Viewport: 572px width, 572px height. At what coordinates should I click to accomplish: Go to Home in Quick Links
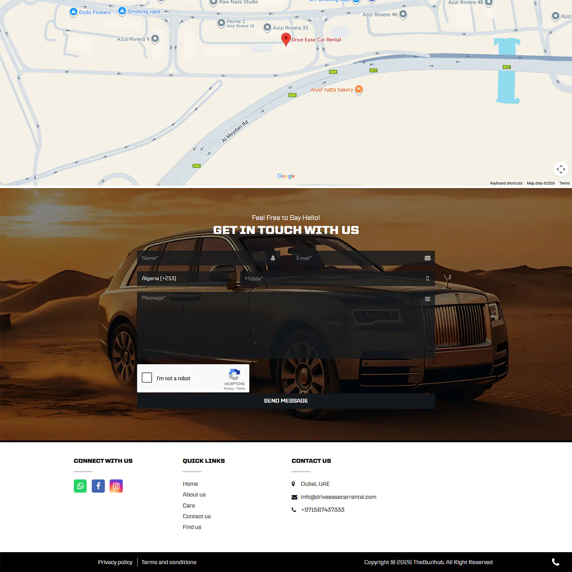(190, 484)
